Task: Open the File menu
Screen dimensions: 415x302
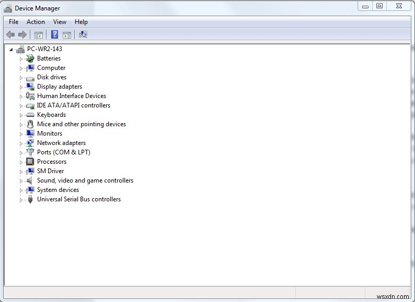Action: [x=14, y=22]
